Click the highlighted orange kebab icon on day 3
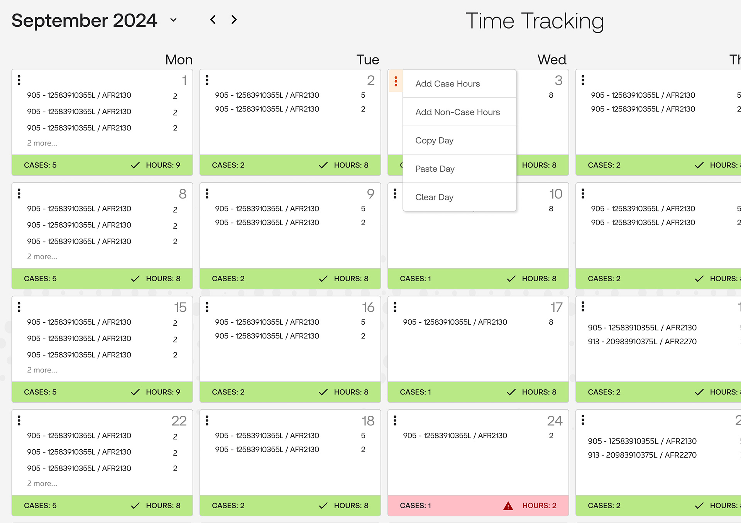 pyautogui.click(x=396, y=81)
